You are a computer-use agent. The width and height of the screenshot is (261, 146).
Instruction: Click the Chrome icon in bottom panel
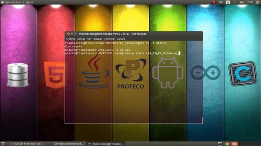227,144
